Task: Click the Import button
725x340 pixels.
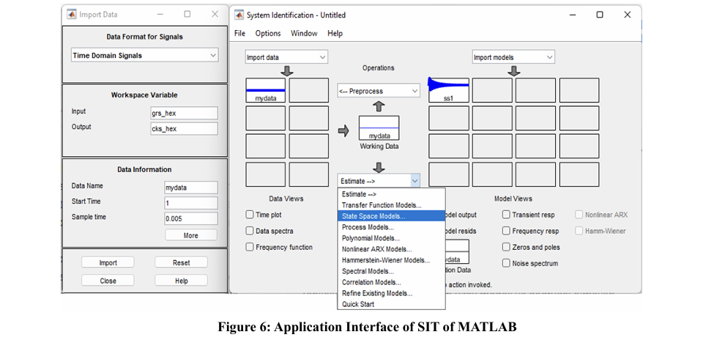Action: (108, 262)
